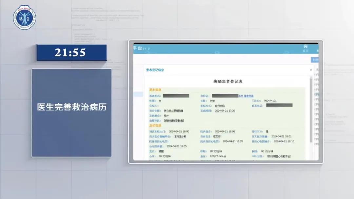The height and width of the screenshot is (199, 354).
Task: Open the 来院方式 field showing 自行来院
Action: coord(222,106)
